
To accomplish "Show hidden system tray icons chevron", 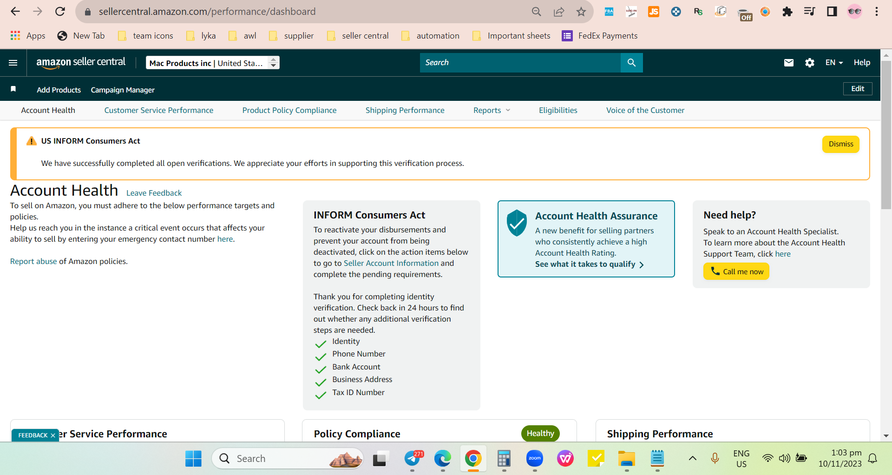I will [x=692, y=459].
